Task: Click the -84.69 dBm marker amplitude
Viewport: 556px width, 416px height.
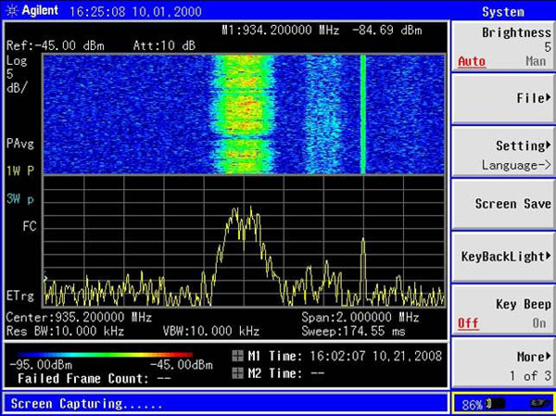Action: point(387,31)
